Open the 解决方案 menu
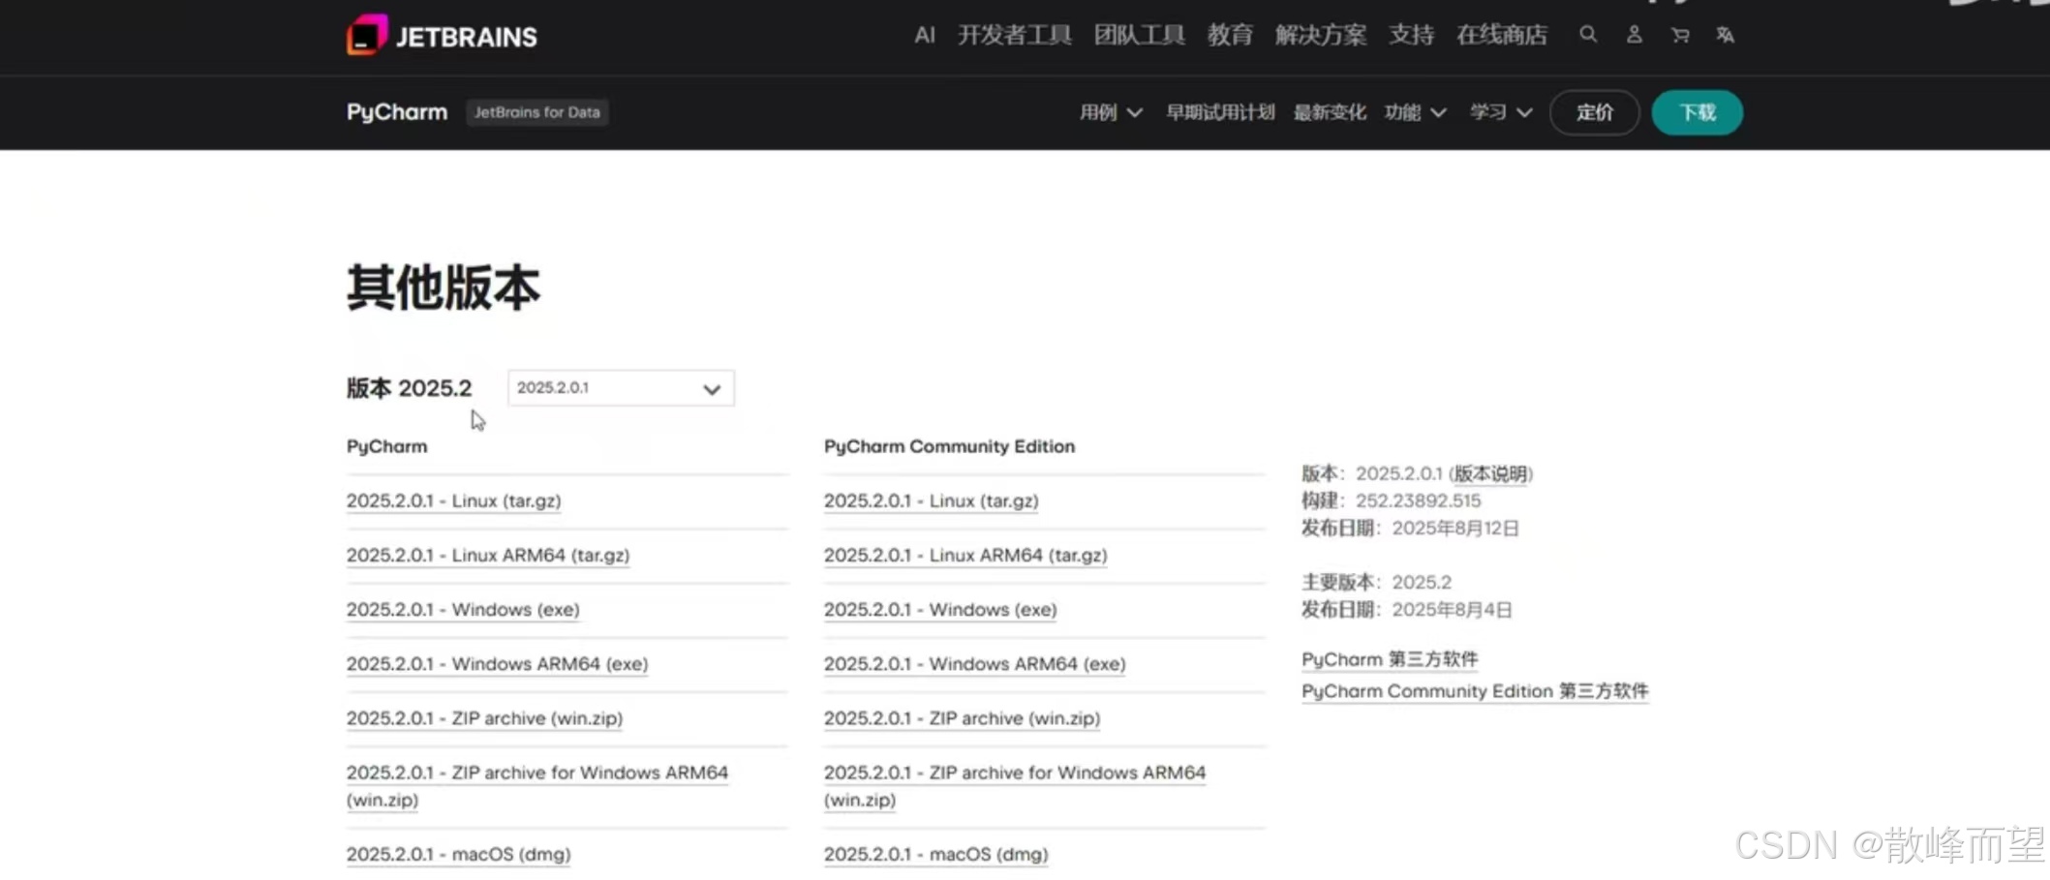2050x880 pixels. (1321, 35)
